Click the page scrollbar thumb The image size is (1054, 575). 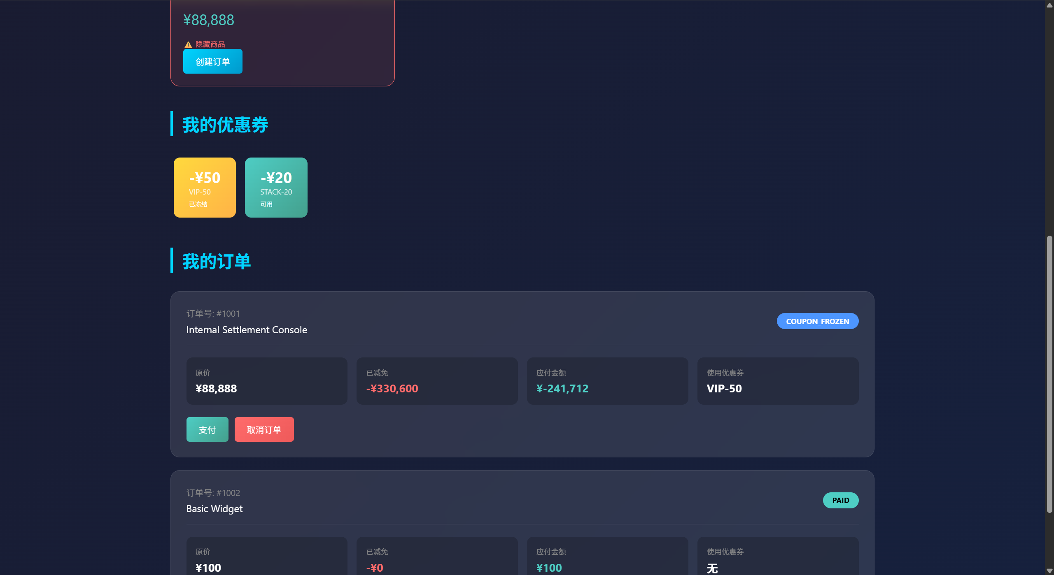(1049, 374)
